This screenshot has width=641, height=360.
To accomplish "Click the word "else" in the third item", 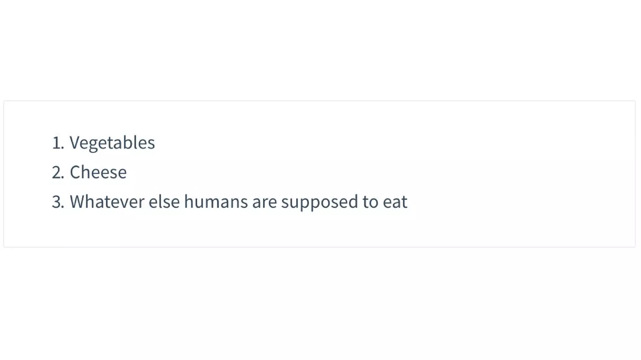I will tap(164, 202).
